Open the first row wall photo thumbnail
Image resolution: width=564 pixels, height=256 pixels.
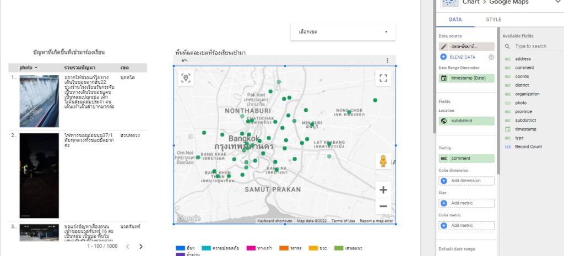[39, 101]
